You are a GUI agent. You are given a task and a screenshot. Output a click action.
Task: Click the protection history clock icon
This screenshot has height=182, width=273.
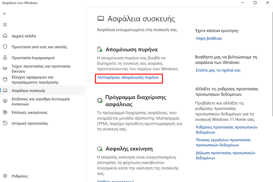(5, 123)
